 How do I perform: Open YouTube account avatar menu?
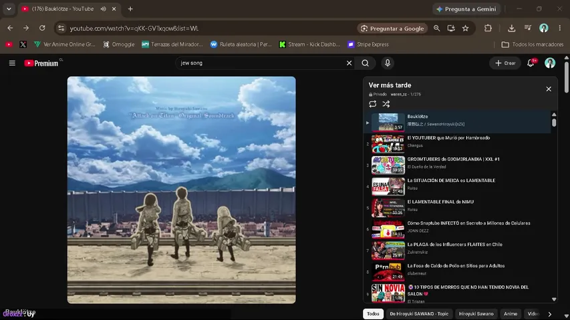click(x=550, y=63)
